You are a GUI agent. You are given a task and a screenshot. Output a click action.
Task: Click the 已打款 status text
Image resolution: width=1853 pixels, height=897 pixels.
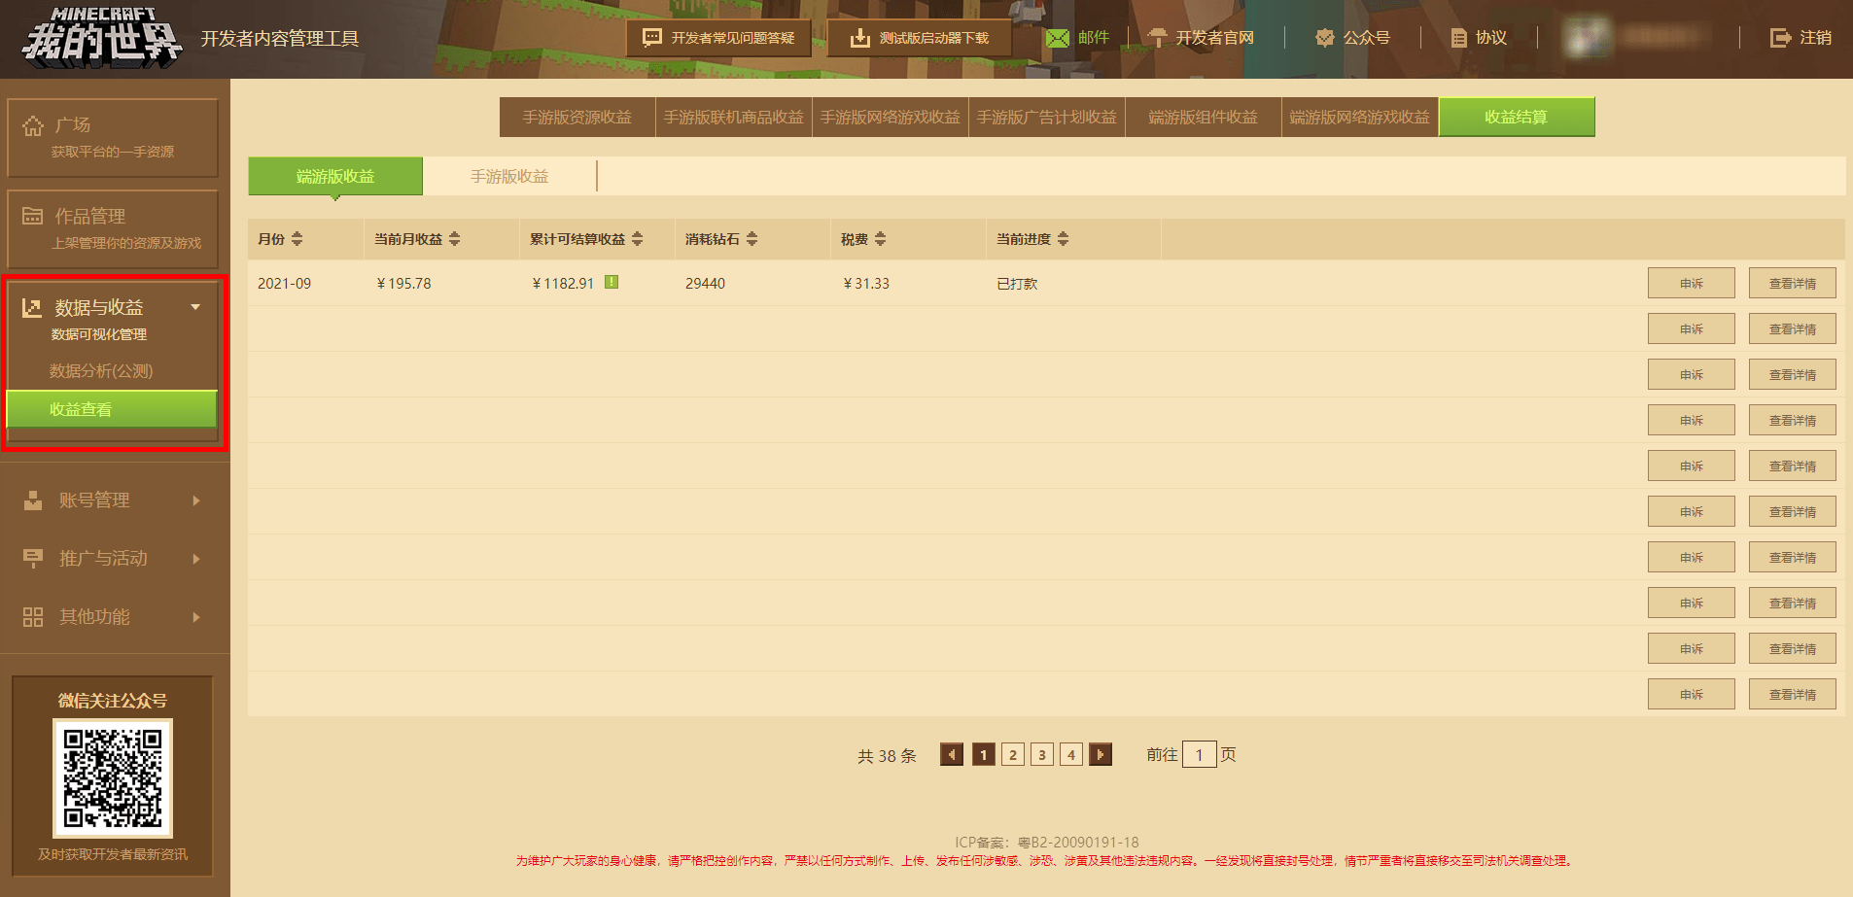1017,283
